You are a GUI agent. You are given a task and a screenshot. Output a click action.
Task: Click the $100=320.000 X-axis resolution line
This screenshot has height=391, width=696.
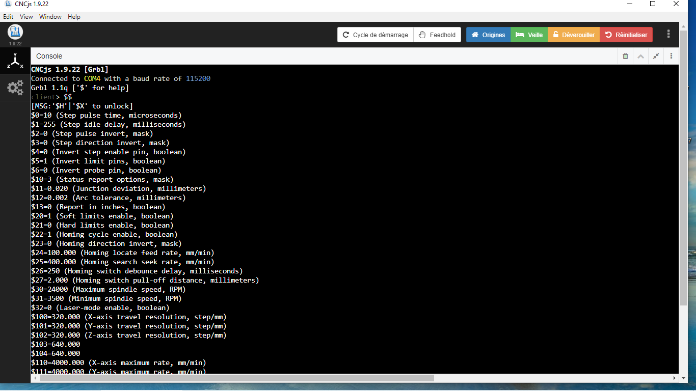tap(129, 317)
